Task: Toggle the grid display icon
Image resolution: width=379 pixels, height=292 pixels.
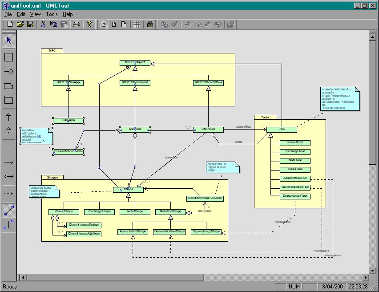Action: pos(137,24)
